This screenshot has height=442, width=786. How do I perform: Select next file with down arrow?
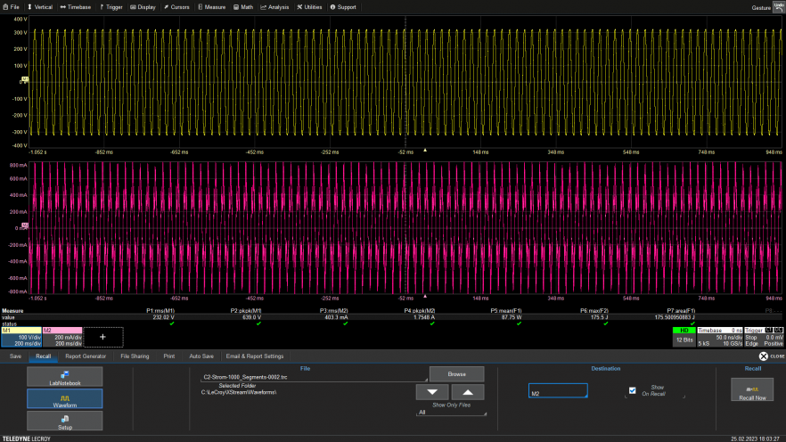coord(432,393)
